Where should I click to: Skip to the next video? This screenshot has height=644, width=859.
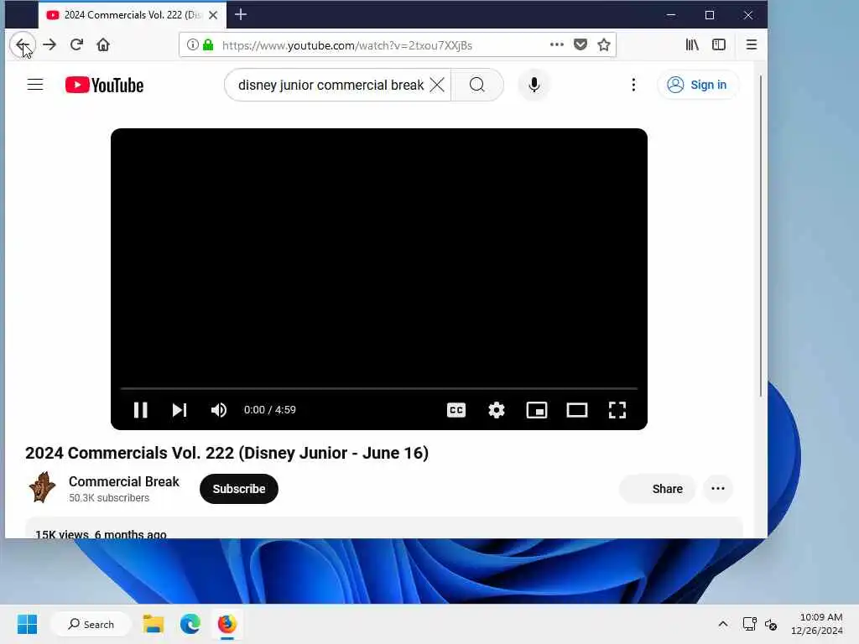point(180,410)
